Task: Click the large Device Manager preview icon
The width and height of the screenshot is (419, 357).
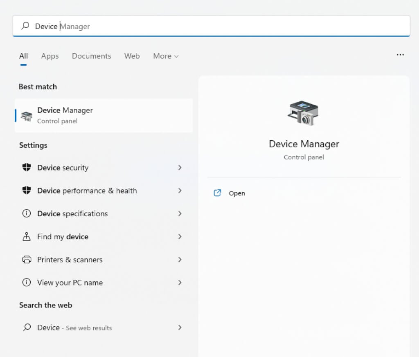Action: coord(303,113)
